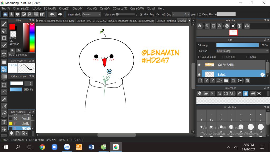Open the Cloud menu
The height and width of the screenshot is (152, 270).
(x=151, y=8)
